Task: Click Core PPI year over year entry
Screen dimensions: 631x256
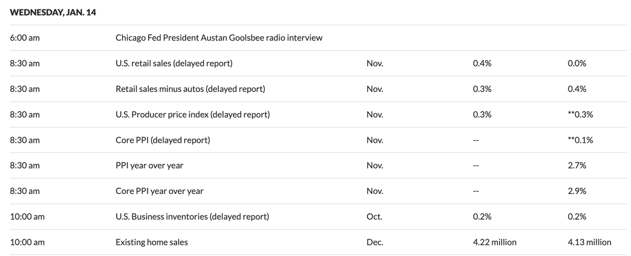Action: tap(159, 191)
